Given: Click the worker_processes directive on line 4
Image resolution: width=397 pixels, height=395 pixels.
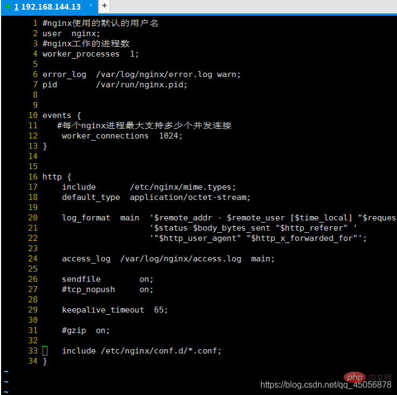Looking at the screenshot, I should click(81, 54).
